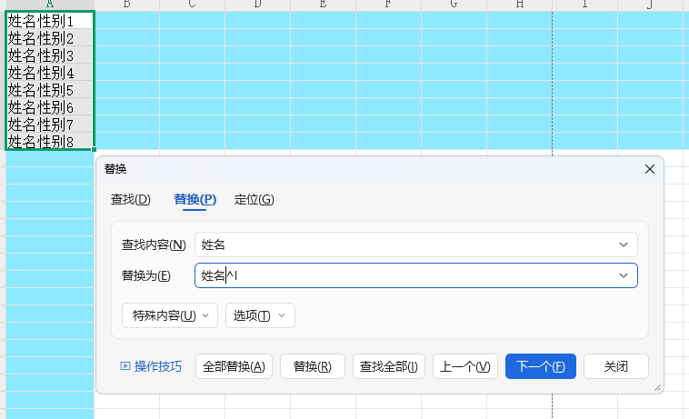Select column E header
This screenshot has height=419, width=689.
323,5
